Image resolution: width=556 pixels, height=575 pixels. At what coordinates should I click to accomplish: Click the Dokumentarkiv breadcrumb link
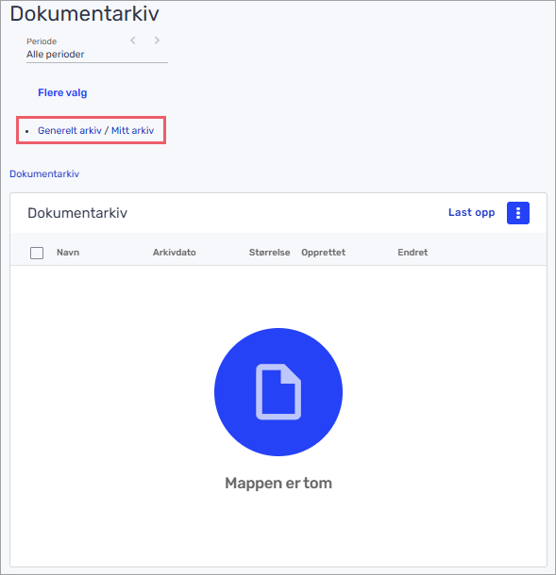pyautogui.click(x=44, y=173)
